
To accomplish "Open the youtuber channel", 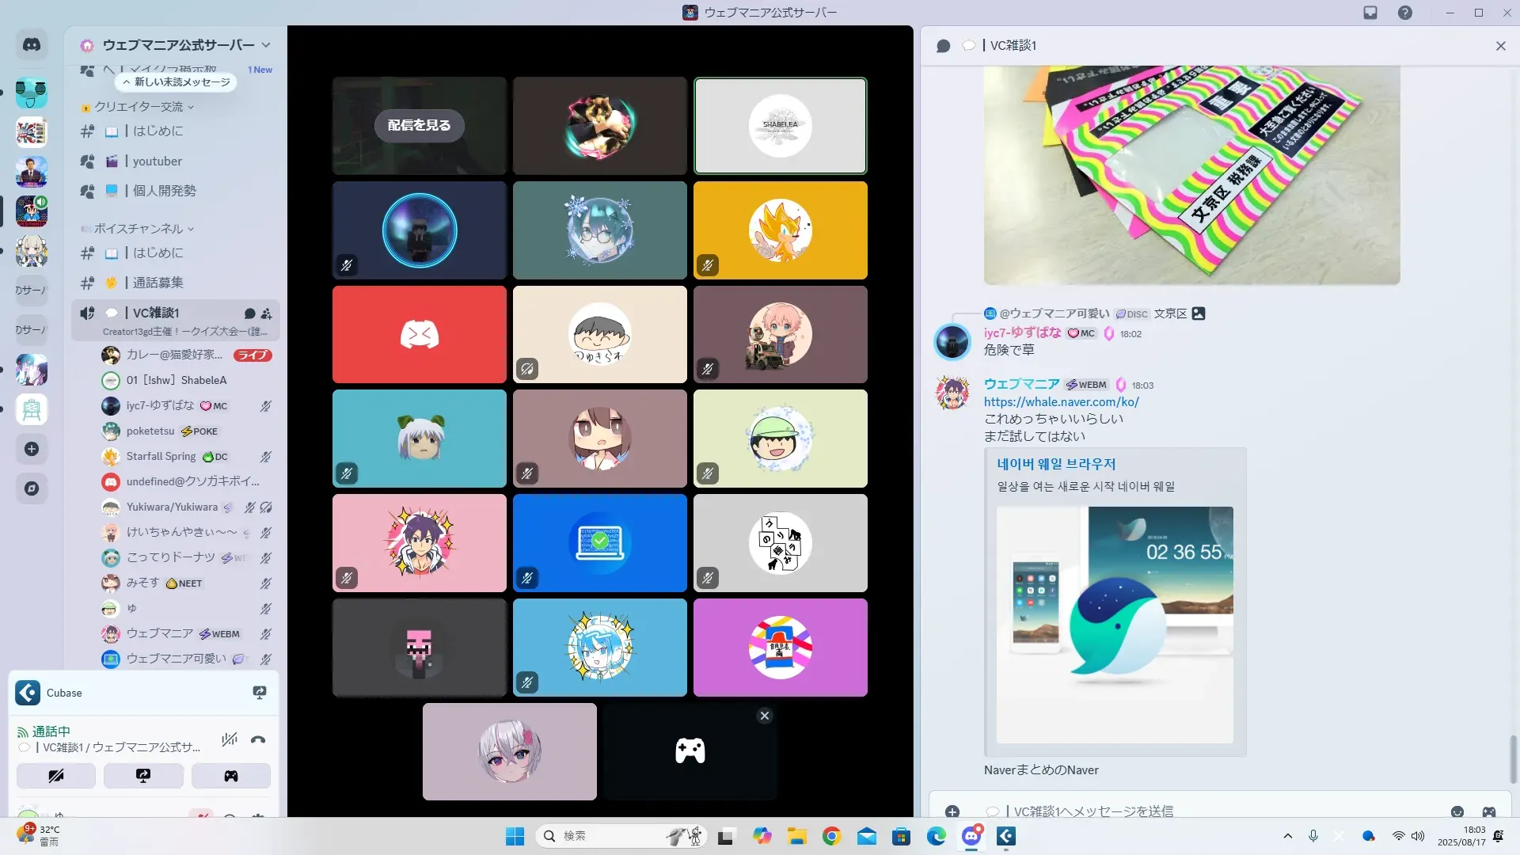I will (x=157, y=161).
